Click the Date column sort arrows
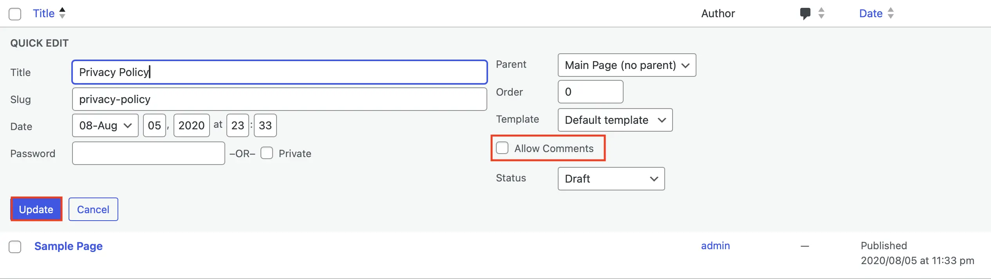991x279 pixels. pos(890,13)
